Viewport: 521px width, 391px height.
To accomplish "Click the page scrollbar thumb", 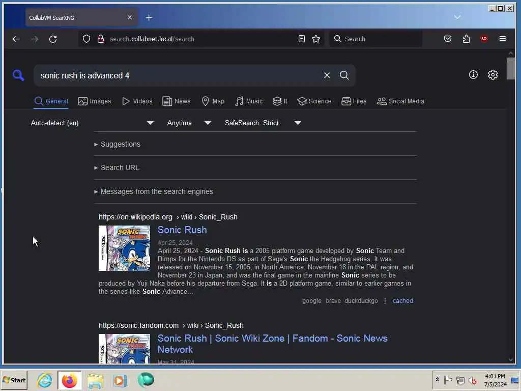I will [x=510, y=69].
